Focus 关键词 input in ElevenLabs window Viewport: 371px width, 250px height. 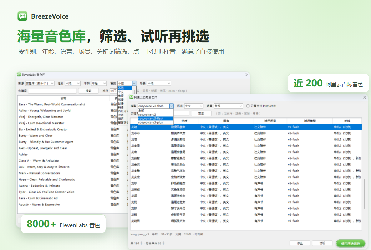pos(52,91)
